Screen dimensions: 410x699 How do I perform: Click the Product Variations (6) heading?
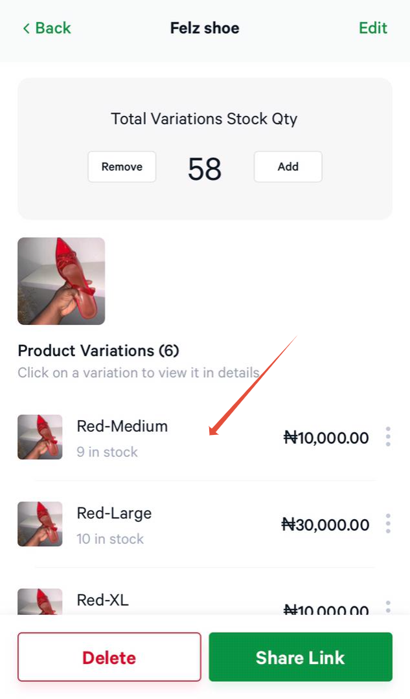[x=98, y=351]
